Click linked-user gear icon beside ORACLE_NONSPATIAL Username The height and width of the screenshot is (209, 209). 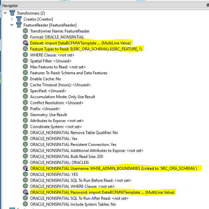click(x=26, y=168)
